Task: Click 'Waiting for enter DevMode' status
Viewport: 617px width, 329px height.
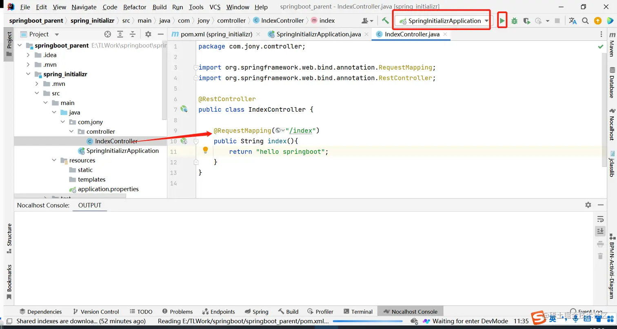Action: coord(470,321)
